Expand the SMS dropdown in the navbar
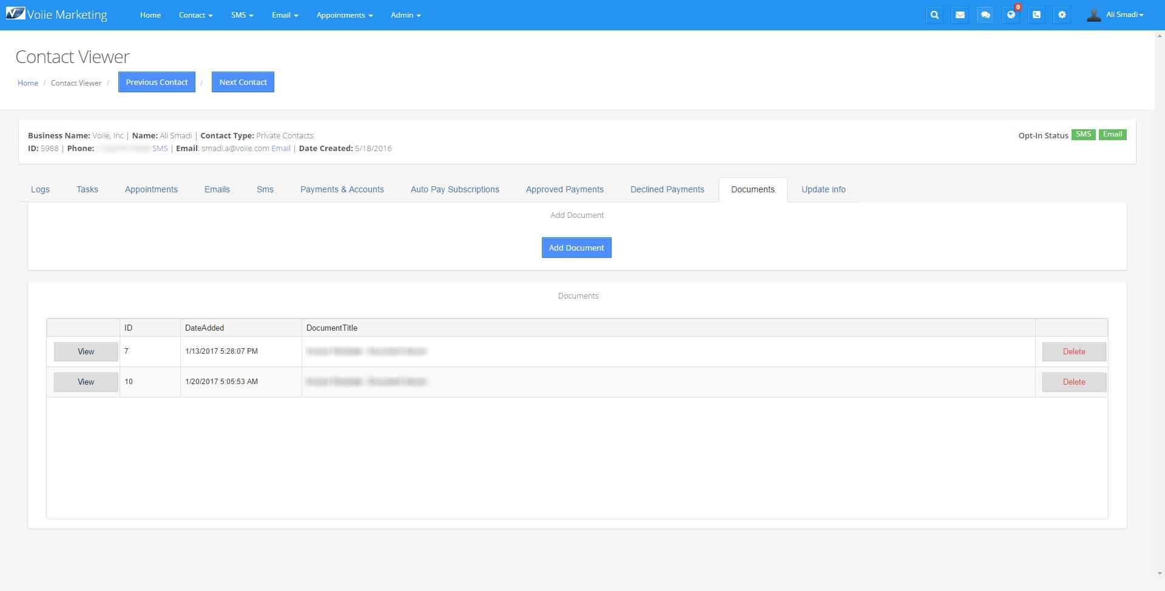Viewport: 1165px width, 591px height. 241,15
